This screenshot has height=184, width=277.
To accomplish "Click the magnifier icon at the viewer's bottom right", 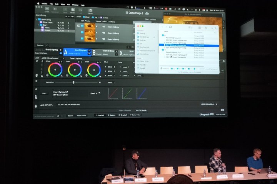I will 224,61.
